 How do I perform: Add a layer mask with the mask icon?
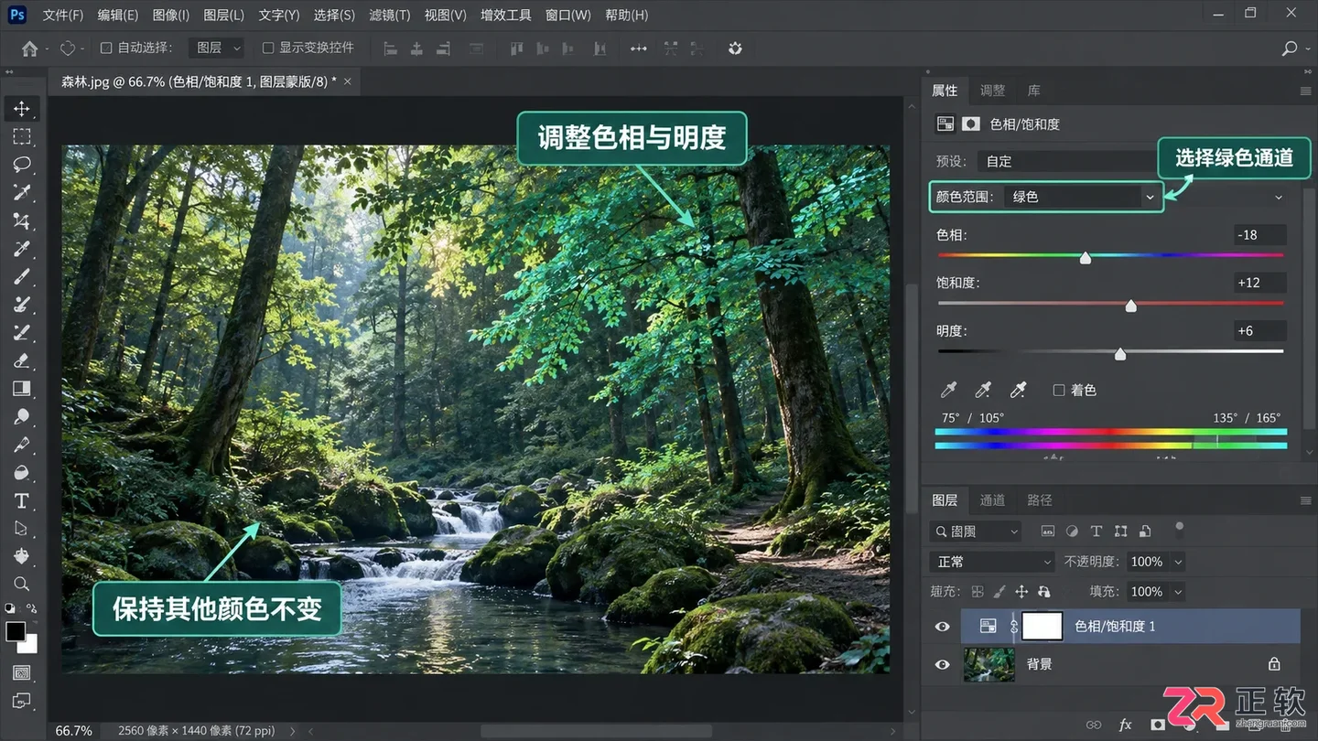point(1158,725)
